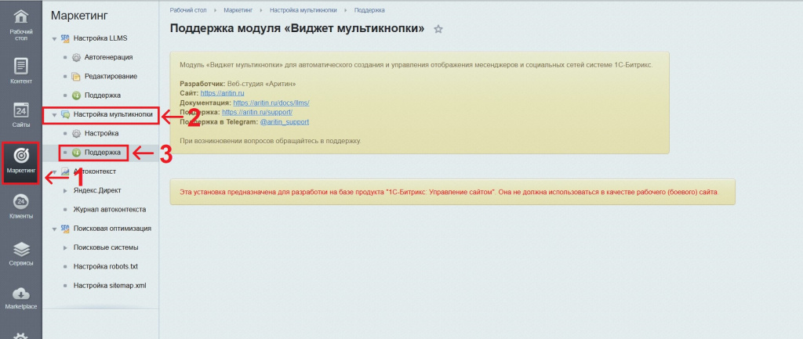Add page to favorites with star icon
The image size is (803, 339).
pyautogui.click(x=438, y=29)
